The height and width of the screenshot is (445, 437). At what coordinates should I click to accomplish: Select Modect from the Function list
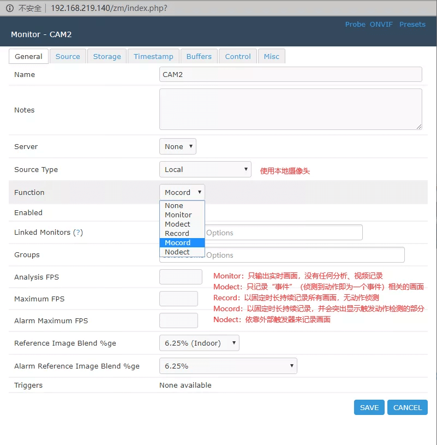pos(177,224)
